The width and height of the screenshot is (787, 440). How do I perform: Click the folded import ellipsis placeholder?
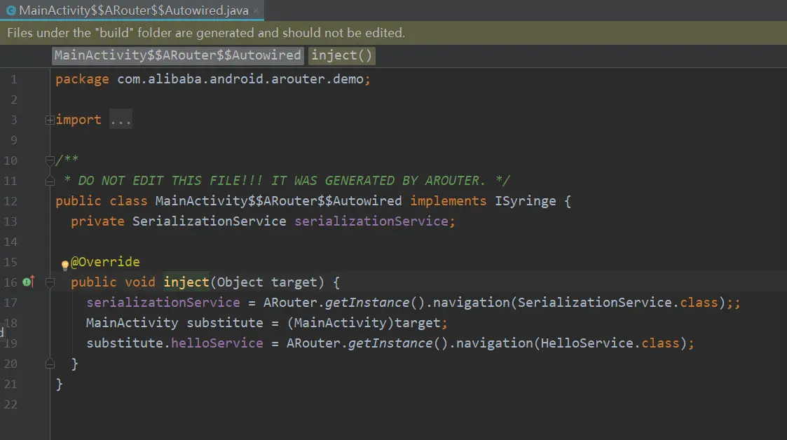pyautogui.click(x=121, y=120)
